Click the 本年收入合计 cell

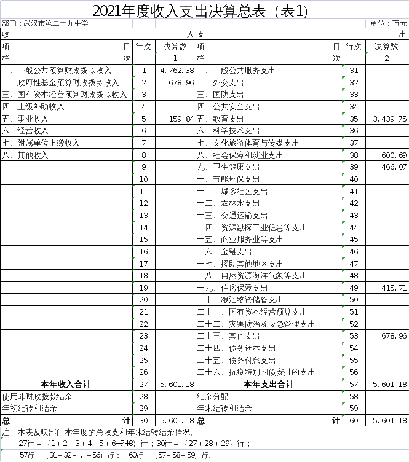pyautogui.click(x=66, y=384)
